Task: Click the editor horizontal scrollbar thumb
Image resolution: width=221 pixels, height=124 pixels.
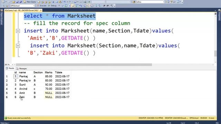Action: pos(84,65)
